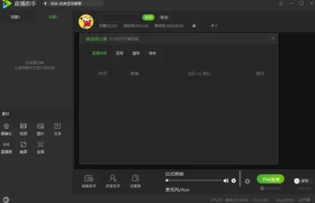Close the 请选择比赛 match selection panel
The image size is (315, 203).
click(273, 39)
